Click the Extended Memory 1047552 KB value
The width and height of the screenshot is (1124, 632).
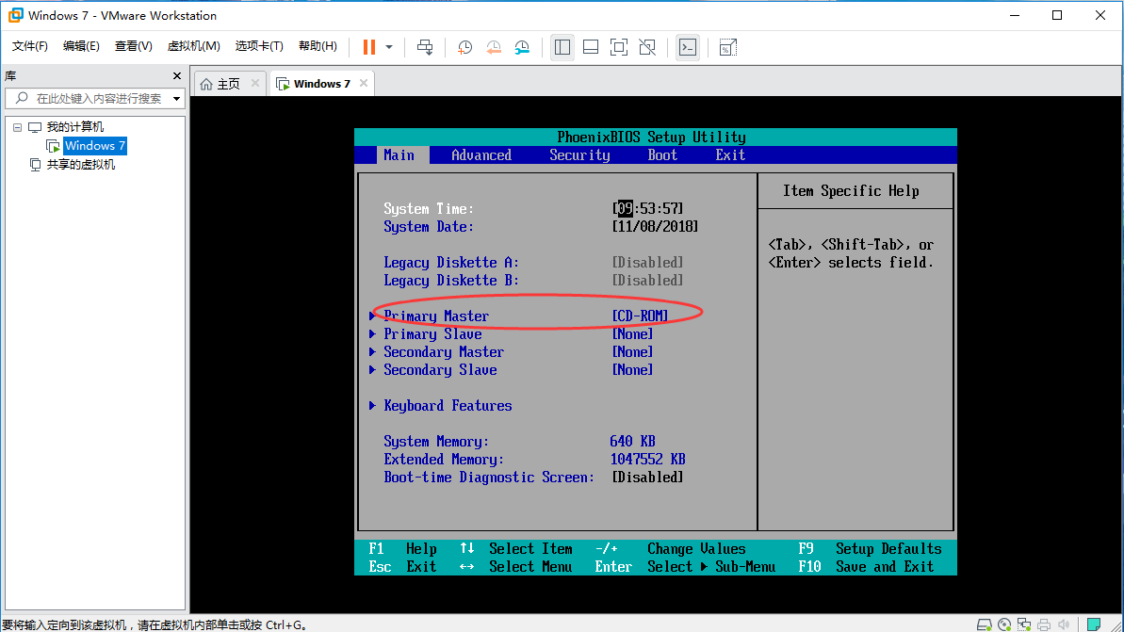tap(648, 460)
